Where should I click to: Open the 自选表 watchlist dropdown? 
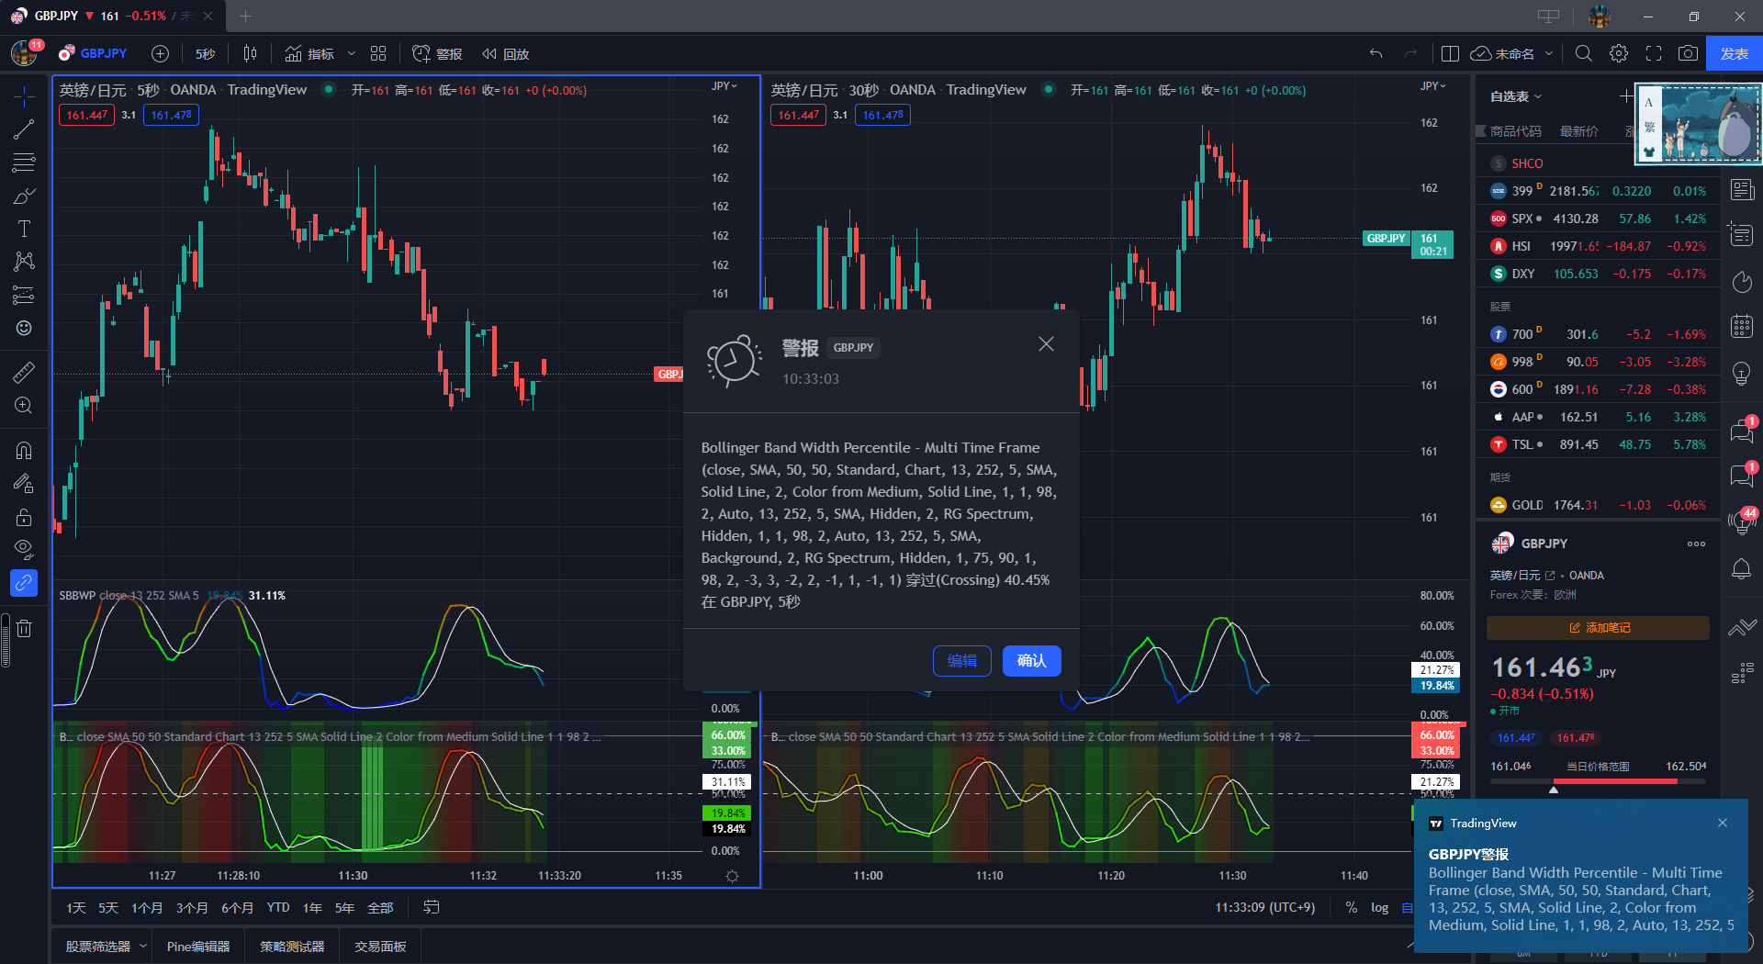(x=1516, y=95)
